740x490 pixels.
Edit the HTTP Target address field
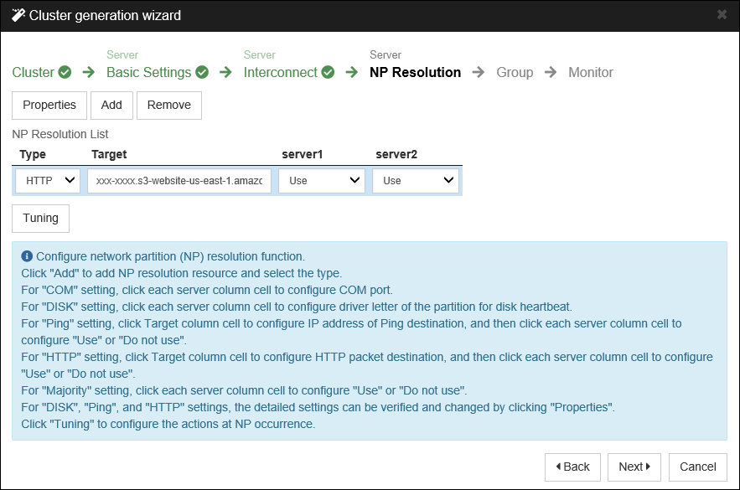coord(179,180)
